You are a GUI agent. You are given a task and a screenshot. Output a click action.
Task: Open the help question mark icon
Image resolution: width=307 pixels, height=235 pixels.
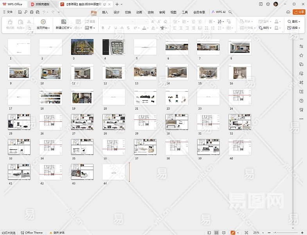(x=301, y=101)
